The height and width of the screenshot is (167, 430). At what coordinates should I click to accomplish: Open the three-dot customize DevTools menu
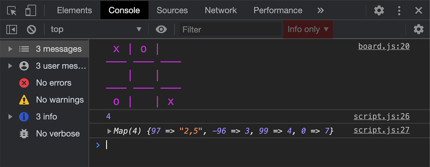point(399,11)
